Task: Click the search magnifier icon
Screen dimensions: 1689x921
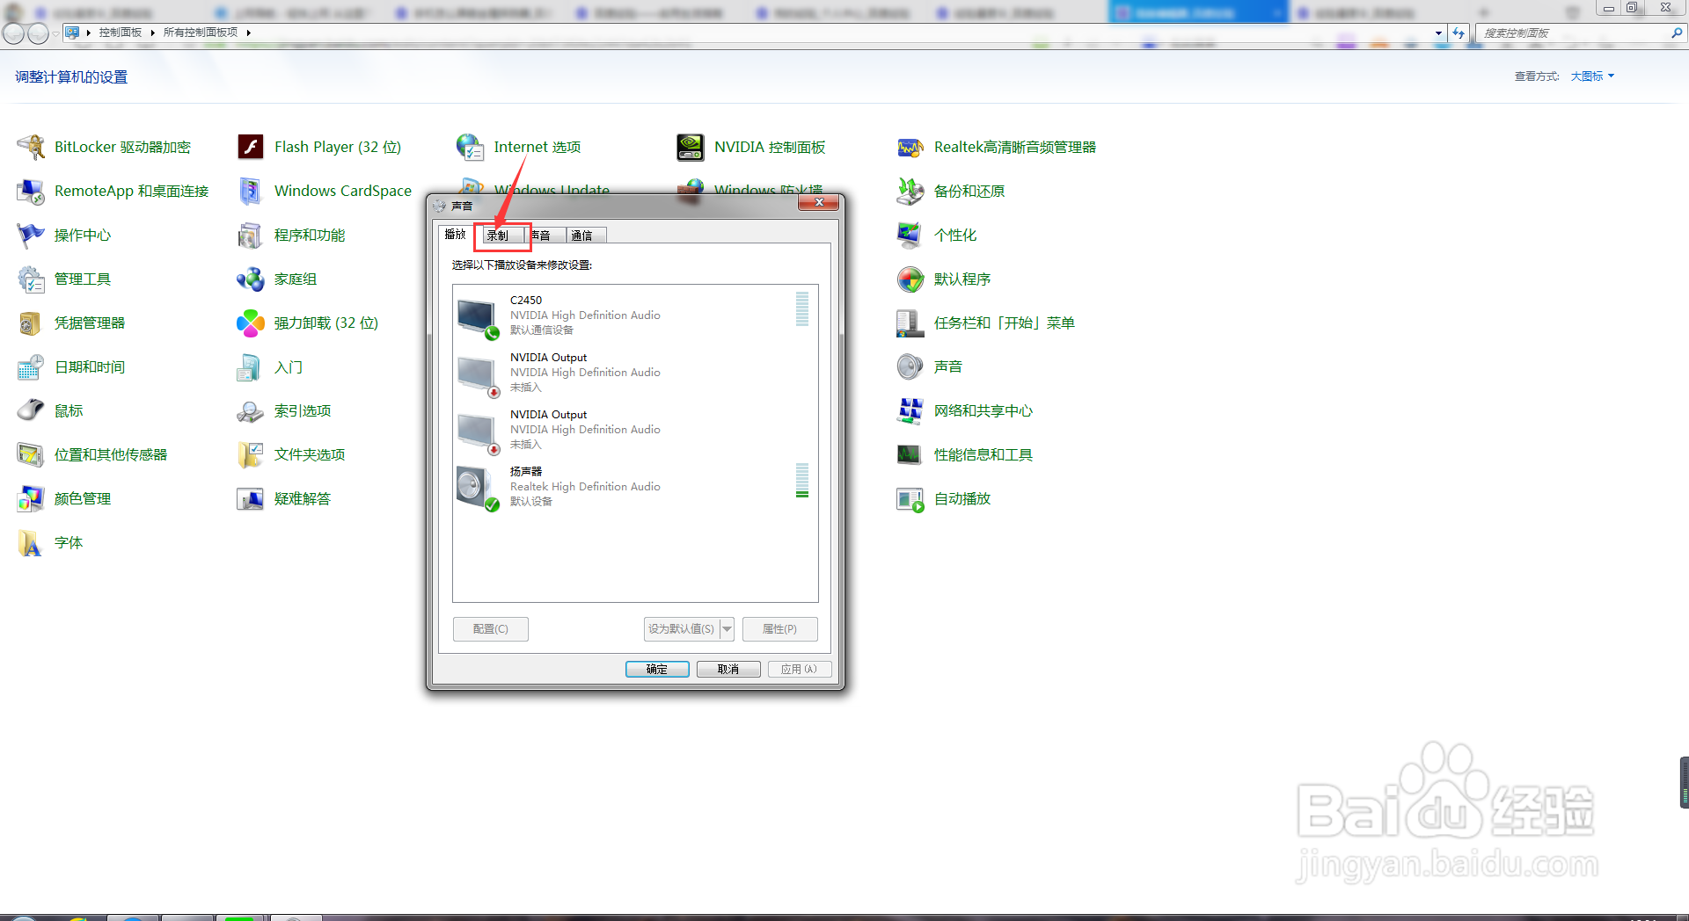Action: tap(1677, 33)
